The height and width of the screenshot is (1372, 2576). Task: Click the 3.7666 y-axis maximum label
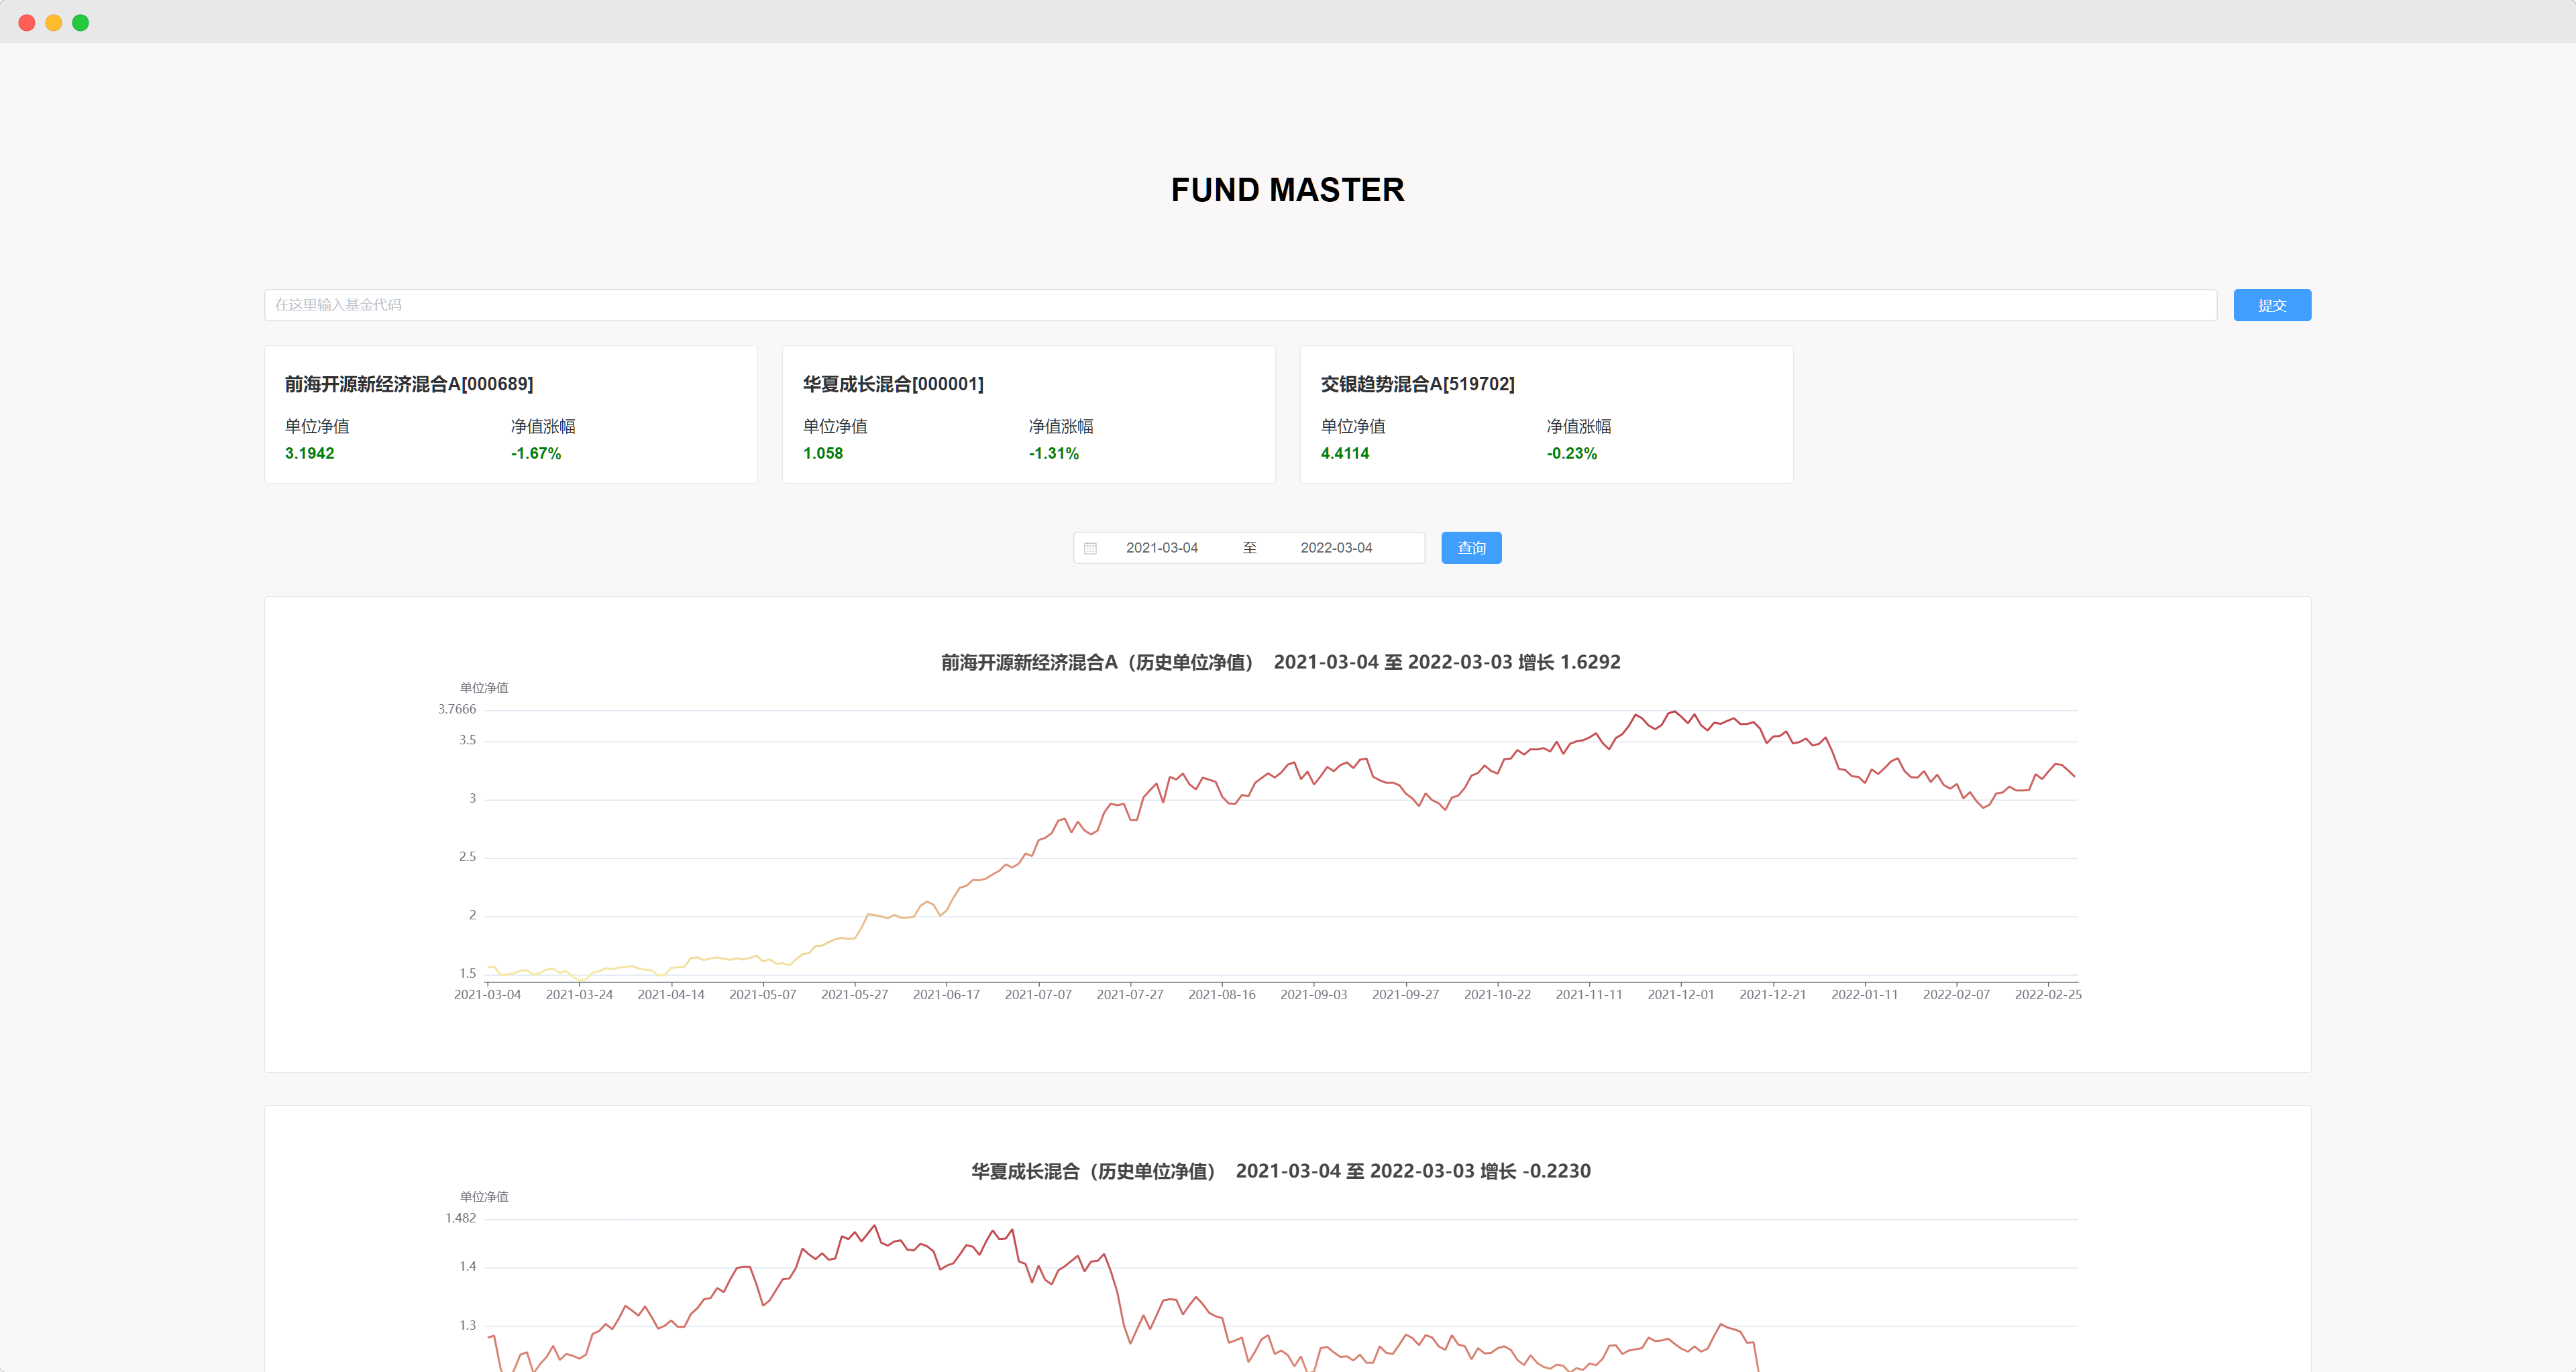pos(457,709)
